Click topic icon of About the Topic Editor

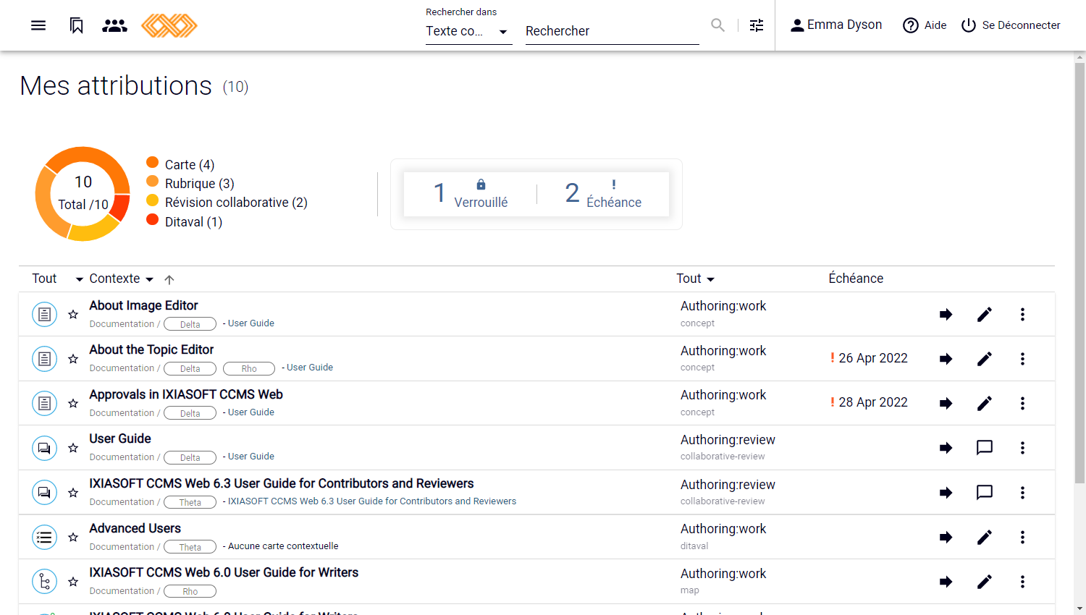coord(44,359)
